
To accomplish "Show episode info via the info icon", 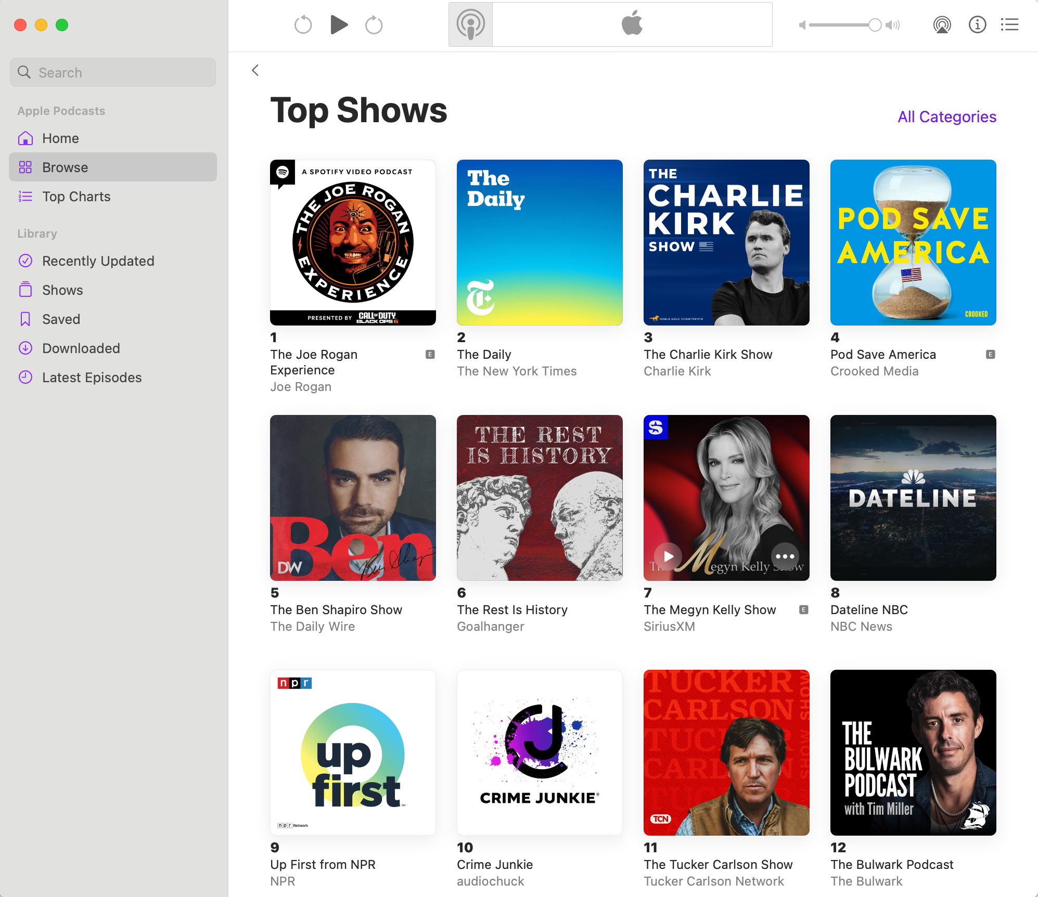I will tap(978, 24).
